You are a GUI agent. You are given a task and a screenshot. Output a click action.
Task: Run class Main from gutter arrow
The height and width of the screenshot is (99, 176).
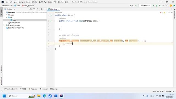(51, 15)
